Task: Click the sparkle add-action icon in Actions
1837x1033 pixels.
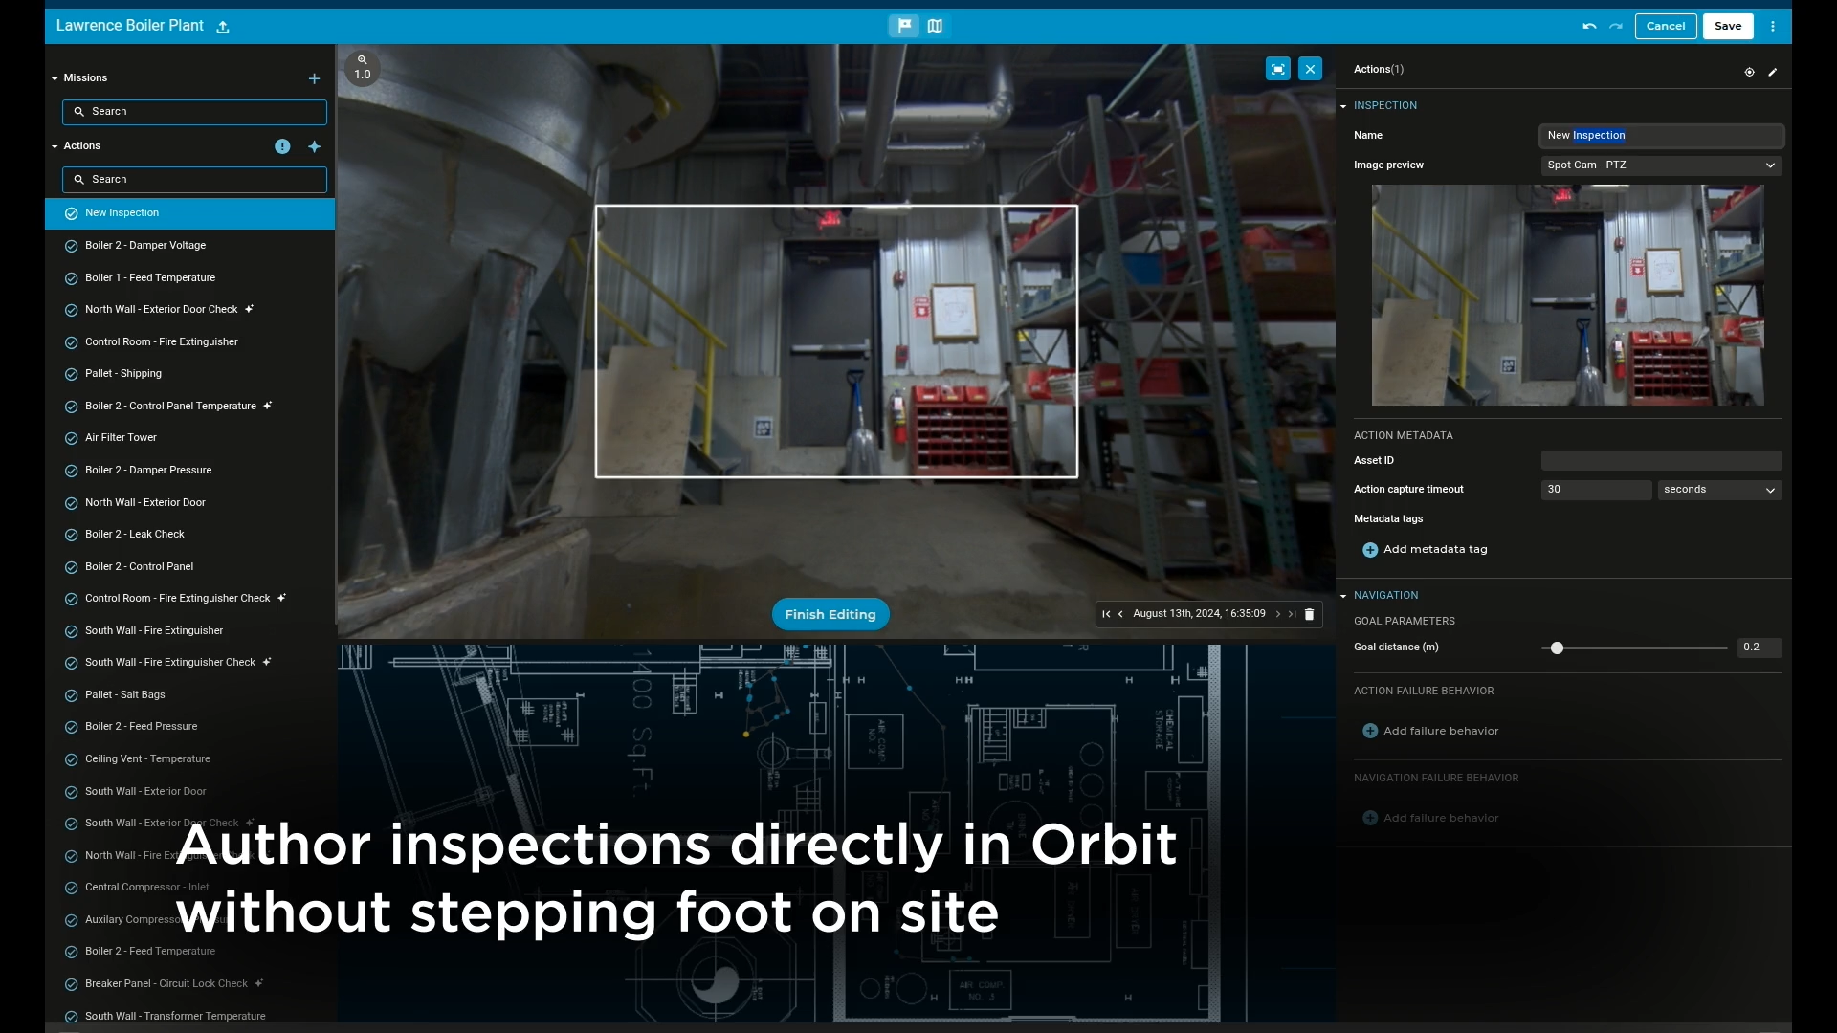Action: point(314,146)
